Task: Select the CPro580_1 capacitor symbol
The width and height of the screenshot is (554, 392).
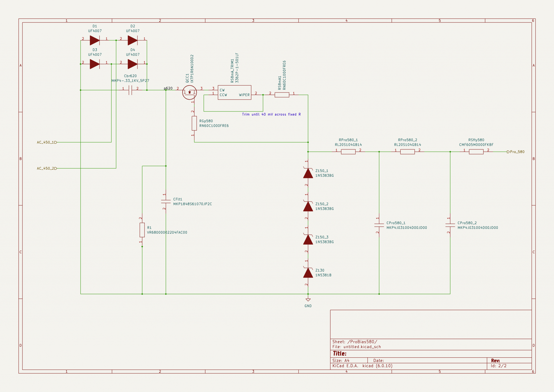Action: (379, 225)
